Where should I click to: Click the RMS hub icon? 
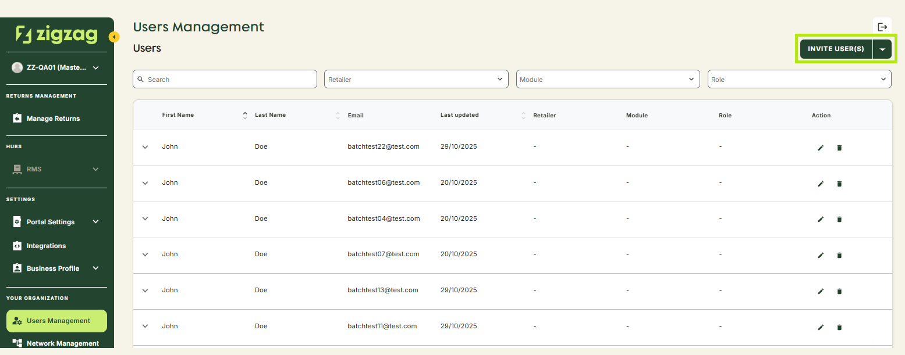click(17, 169)
